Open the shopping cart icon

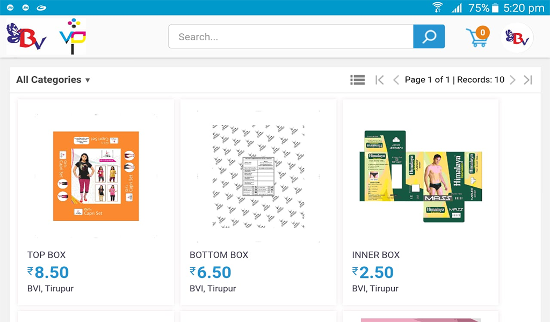coord(477,38)
